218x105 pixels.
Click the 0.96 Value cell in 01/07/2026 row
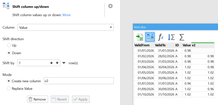click(x=187, y=83)
